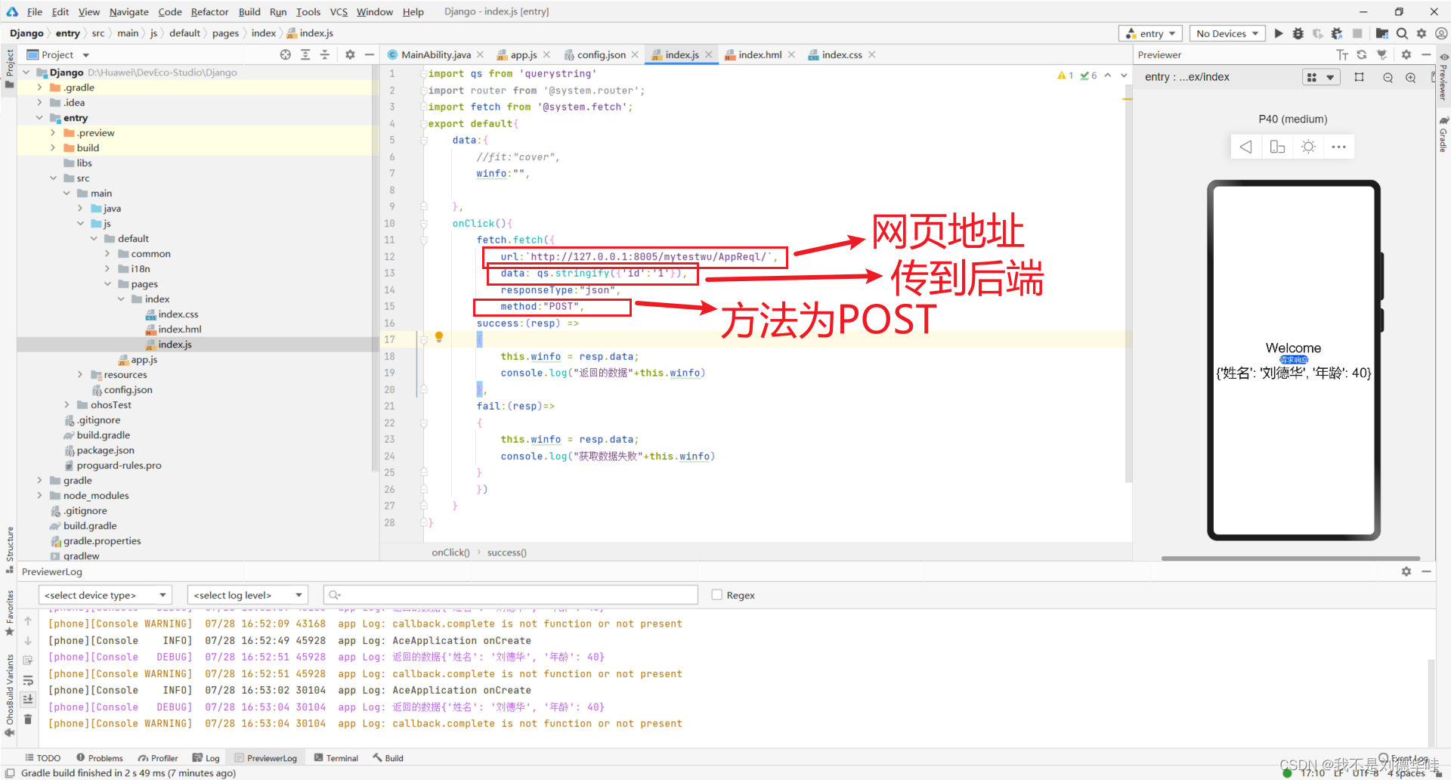Switch to the index.hml editor tab
1451x780 pixels.
pos(760,54)
